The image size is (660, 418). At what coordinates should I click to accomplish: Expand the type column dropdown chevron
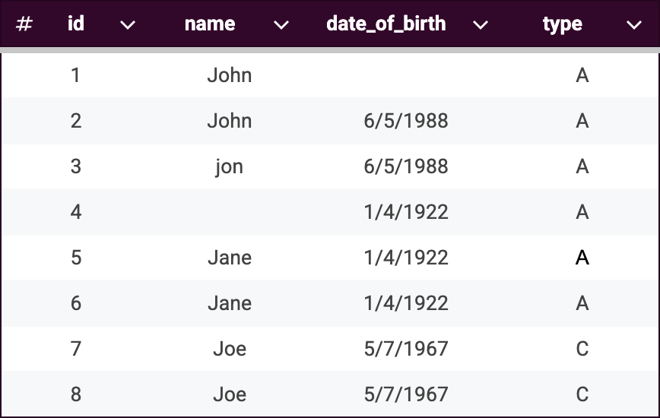pos(634,25)
